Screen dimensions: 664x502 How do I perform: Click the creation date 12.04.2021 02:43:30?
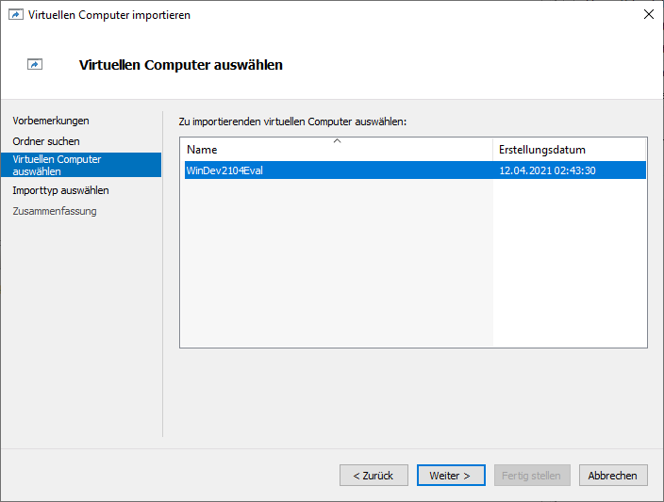click(x=547, y=170)
